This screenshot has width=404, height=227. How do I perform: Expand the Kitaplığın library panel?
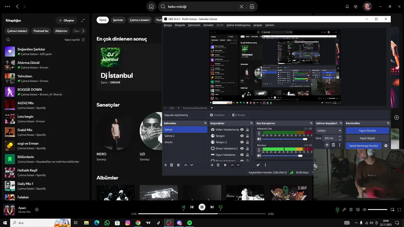[x=83, y=20]
